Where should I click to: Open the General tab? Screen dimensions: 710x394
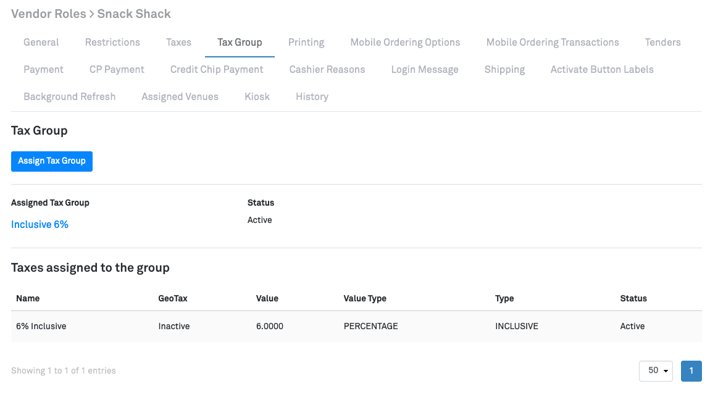(x=41, y=43)
